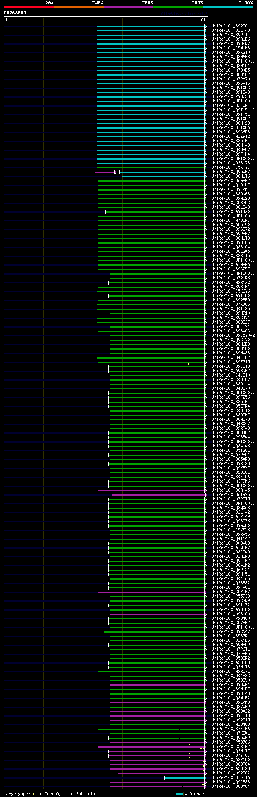Choose hit UniRef100_A7PY70
257x797 pixels.
tap(230, 79)
